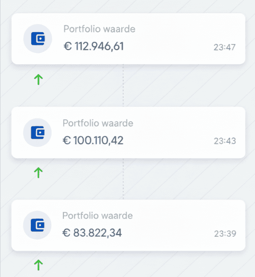Click the 23:39 timestamp

(x=225, y=234)
